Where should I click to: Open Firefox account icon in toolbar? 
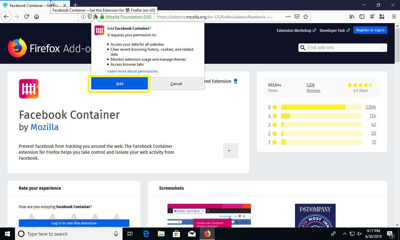pos(372,17)
